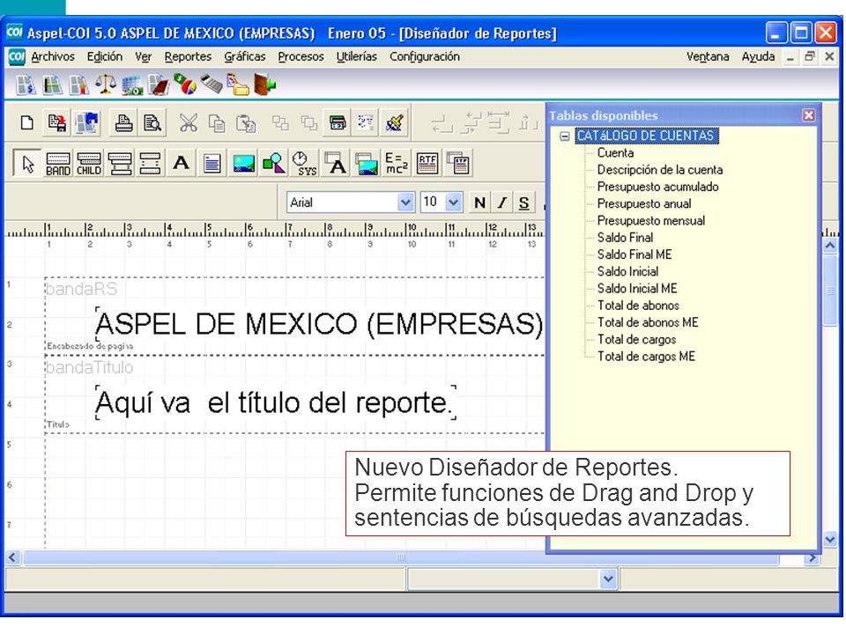Insert database RTF field component
846x634 pixels.
[x=458, y=164]
